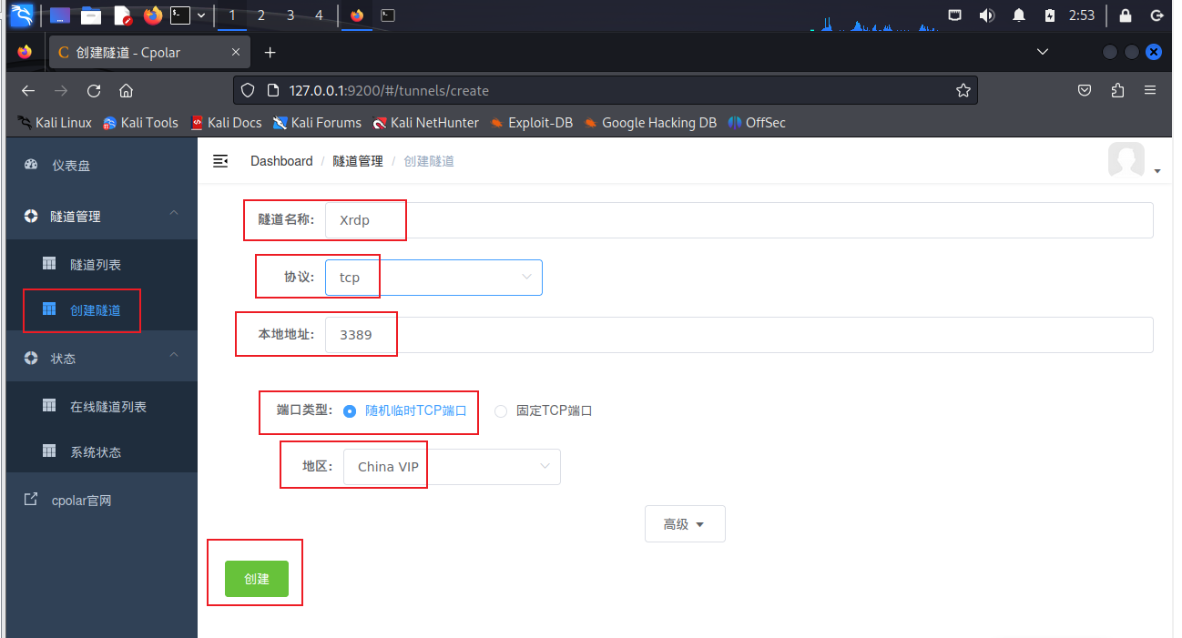Open the Kali Docs bookmark
This screenshot has width=1182, height=638.
[226, 123]
